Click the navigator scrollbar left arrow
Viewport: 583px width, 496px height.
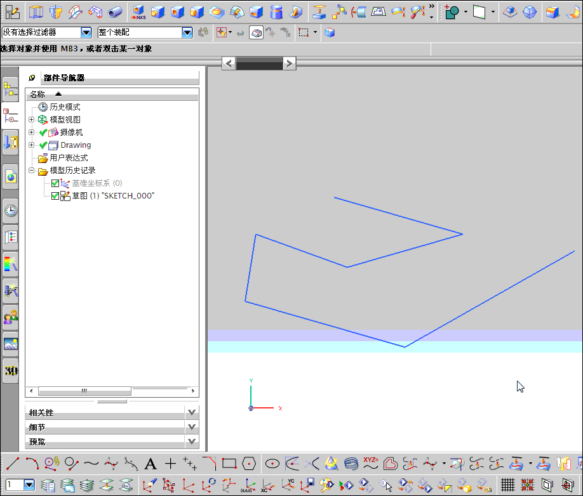coord(31,391)
